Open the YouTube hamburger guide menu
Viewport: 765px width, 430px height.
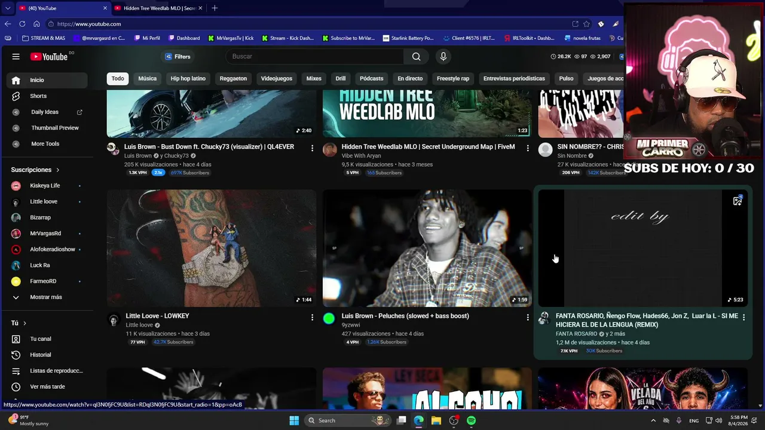(x=16, y=57)
